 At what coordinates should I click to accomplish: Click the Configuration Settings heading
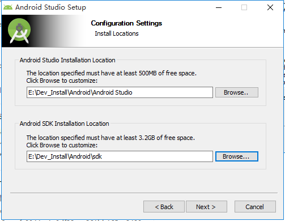[x=126, y=23]
